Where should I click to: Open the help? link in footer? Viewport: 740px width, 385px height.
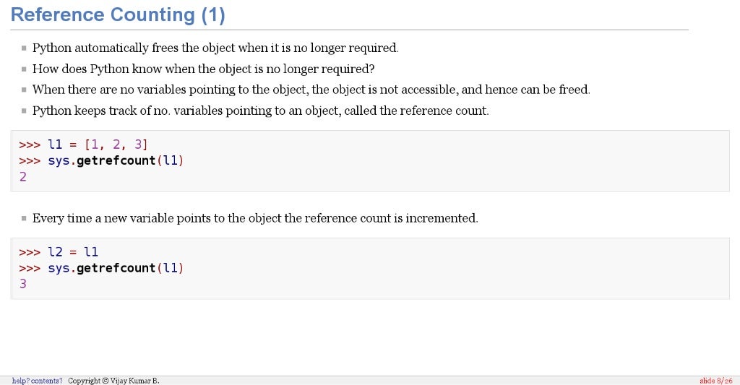[x=21, y=381]
